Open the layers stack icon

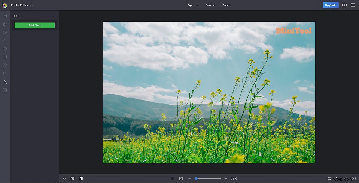64,178
